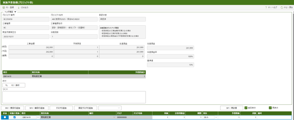Click the 基準値 field showing 10%

(x=171, y=65)
